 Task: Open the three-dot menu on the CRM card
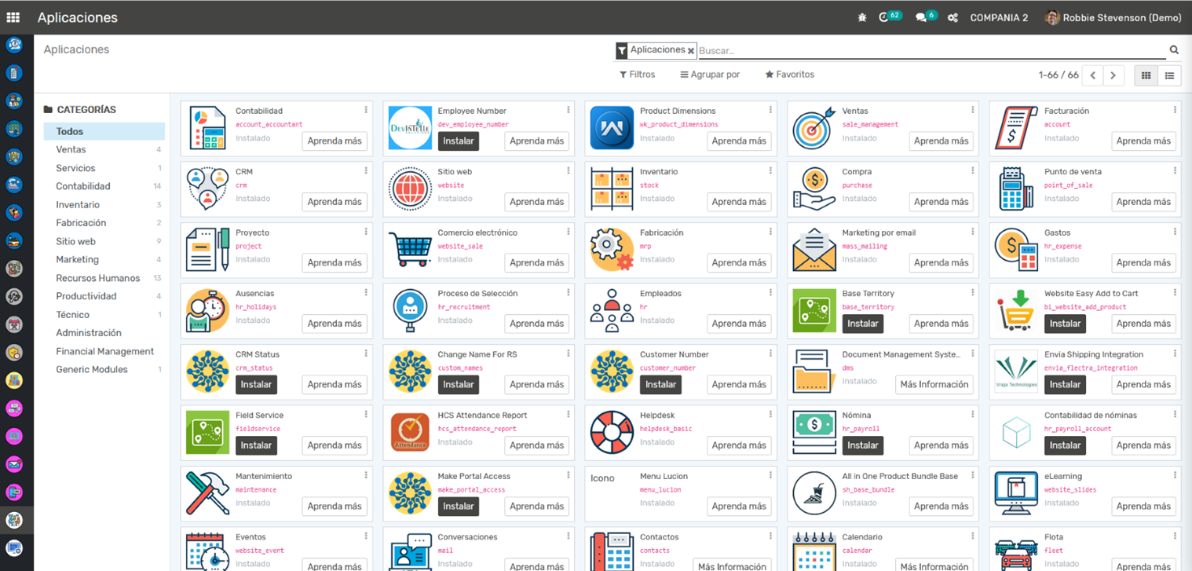[366, 170]
